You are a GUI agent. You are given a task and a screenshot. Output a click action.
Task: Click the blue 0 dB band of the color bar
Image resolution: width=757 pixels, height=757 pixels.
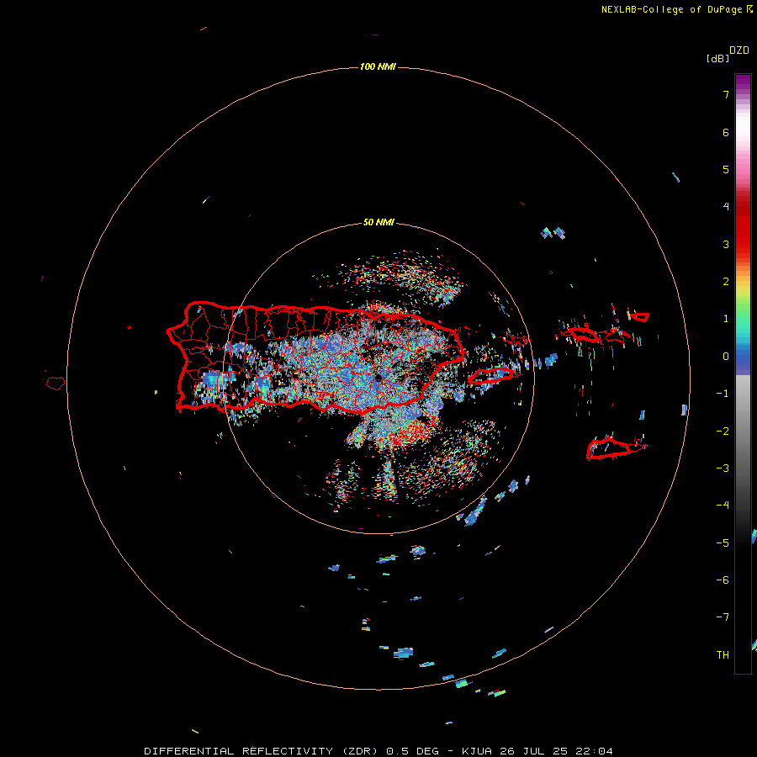pyautogui.click(x=743, y=357)
